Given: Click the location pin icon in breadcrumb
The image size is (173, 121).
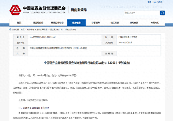Looking at the screenshot, I should click(10, 29).
